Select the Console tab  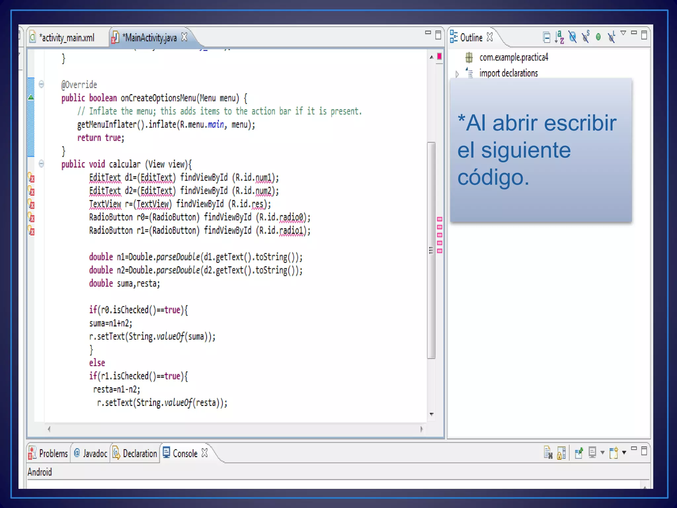(x=180, y=453)
